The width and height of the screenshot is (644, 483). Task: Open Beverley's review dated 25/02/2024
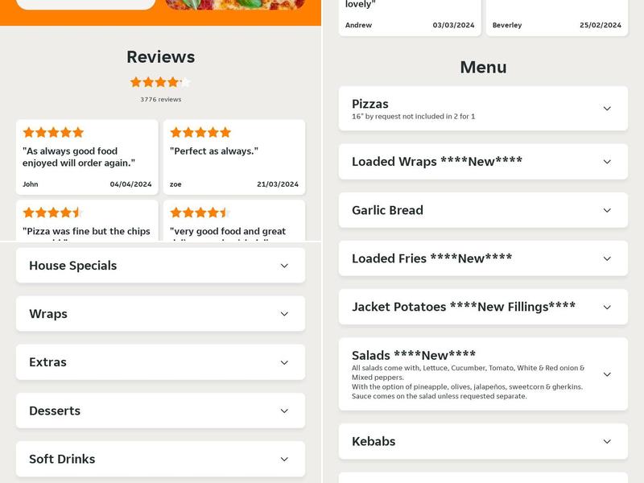click(x=557, y=18)
